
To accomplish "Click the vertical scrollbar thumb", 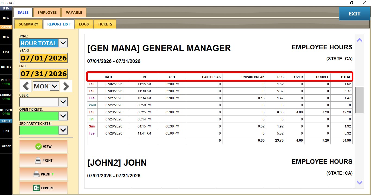I will tap(359, 100).
